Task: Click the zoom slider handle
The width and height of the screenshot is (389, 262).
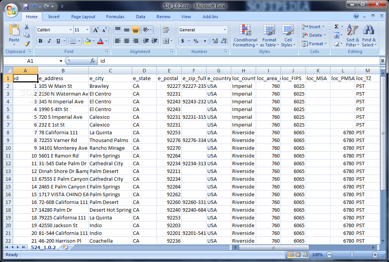Action: (x=352, y=255)
